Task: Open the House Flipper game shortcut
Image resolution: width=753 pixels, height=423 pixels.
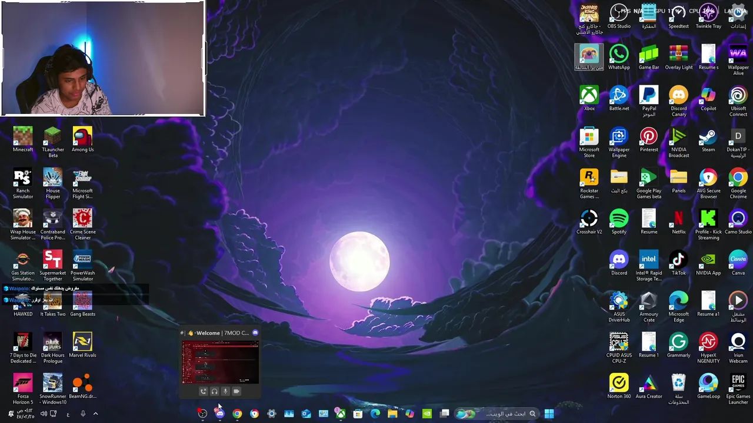Action: pos(52,183)
